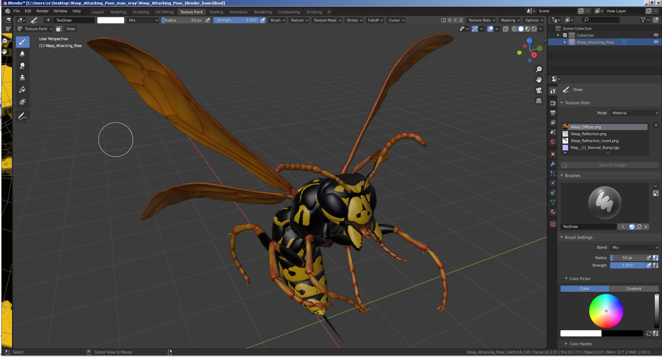Toggle radius pen pressure in the header
Screen dimensions: 662x357
(x=207, y=20)
